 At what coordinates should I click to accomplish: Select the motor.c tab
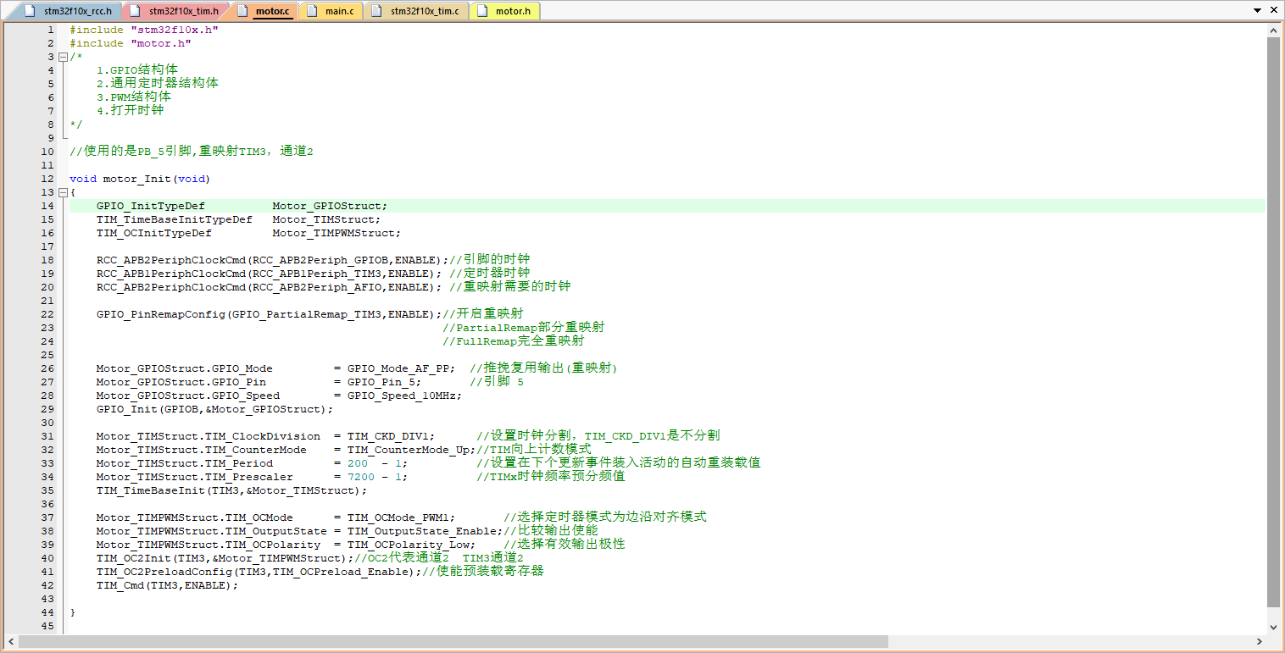(x=264, y=11)
